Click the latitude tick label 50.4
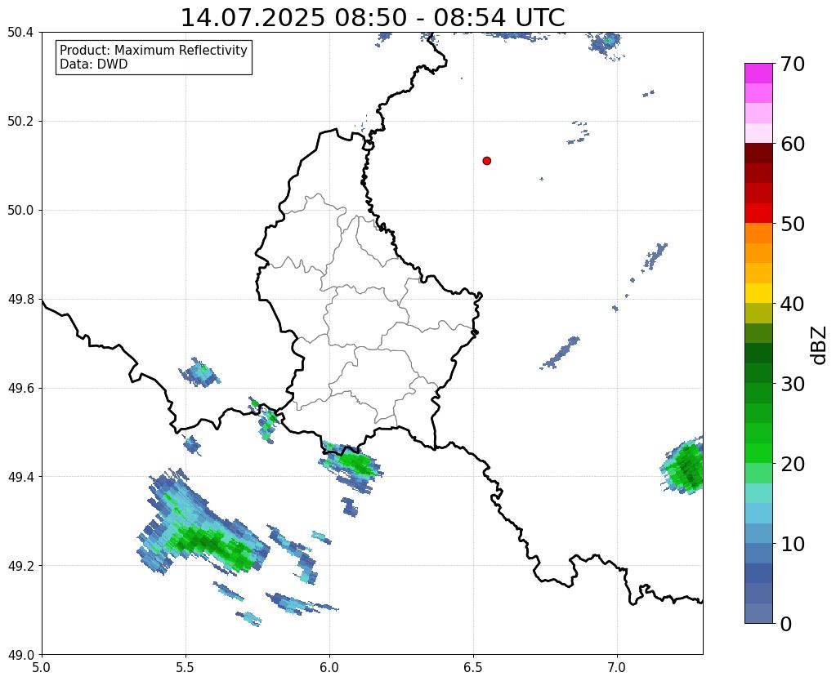Screen dimensions: 836x681 (20, 33)
